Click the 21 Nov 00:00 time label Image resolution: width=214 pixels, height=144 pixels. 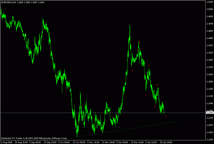pyautogui.click(x=109, y=142)
